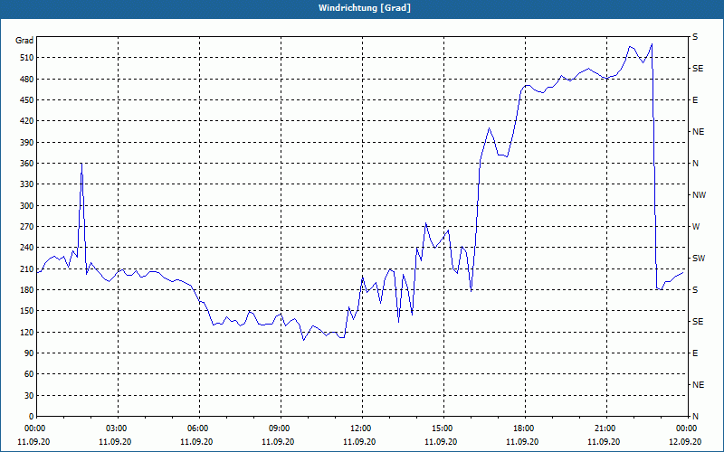Image resolution: width=724 pixels, height=452 pixels.
Task: Select the 240 axis value
Action: [x=26, y=247]
